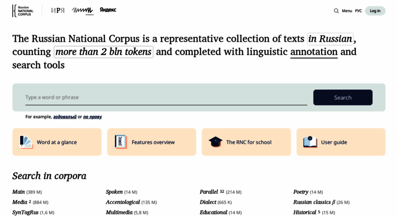
Task: Click the Word at a glance fan icon
Action: click(26, 142)
